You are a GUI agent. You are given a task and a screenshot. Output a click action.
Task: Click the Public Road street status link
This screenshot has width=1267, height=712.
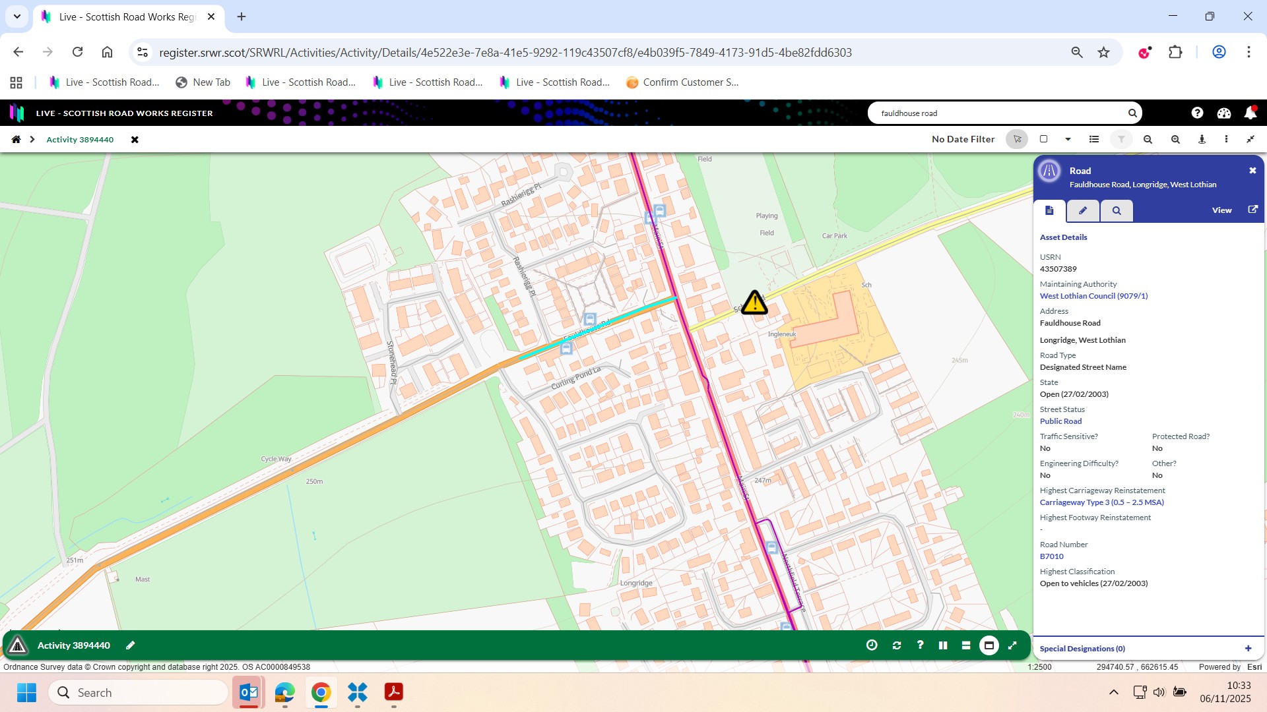click(1060, 421)
